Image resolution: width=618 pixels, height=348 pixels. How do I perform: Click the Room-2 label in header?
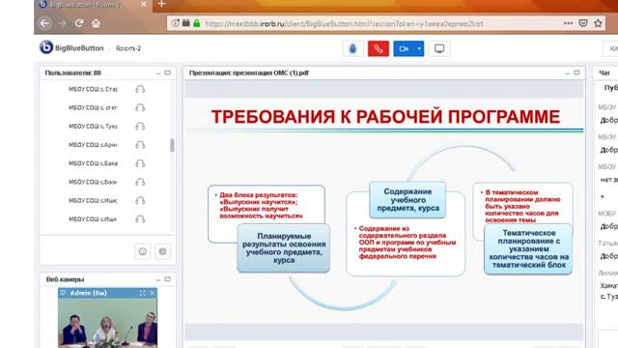[x=128, y=48]
